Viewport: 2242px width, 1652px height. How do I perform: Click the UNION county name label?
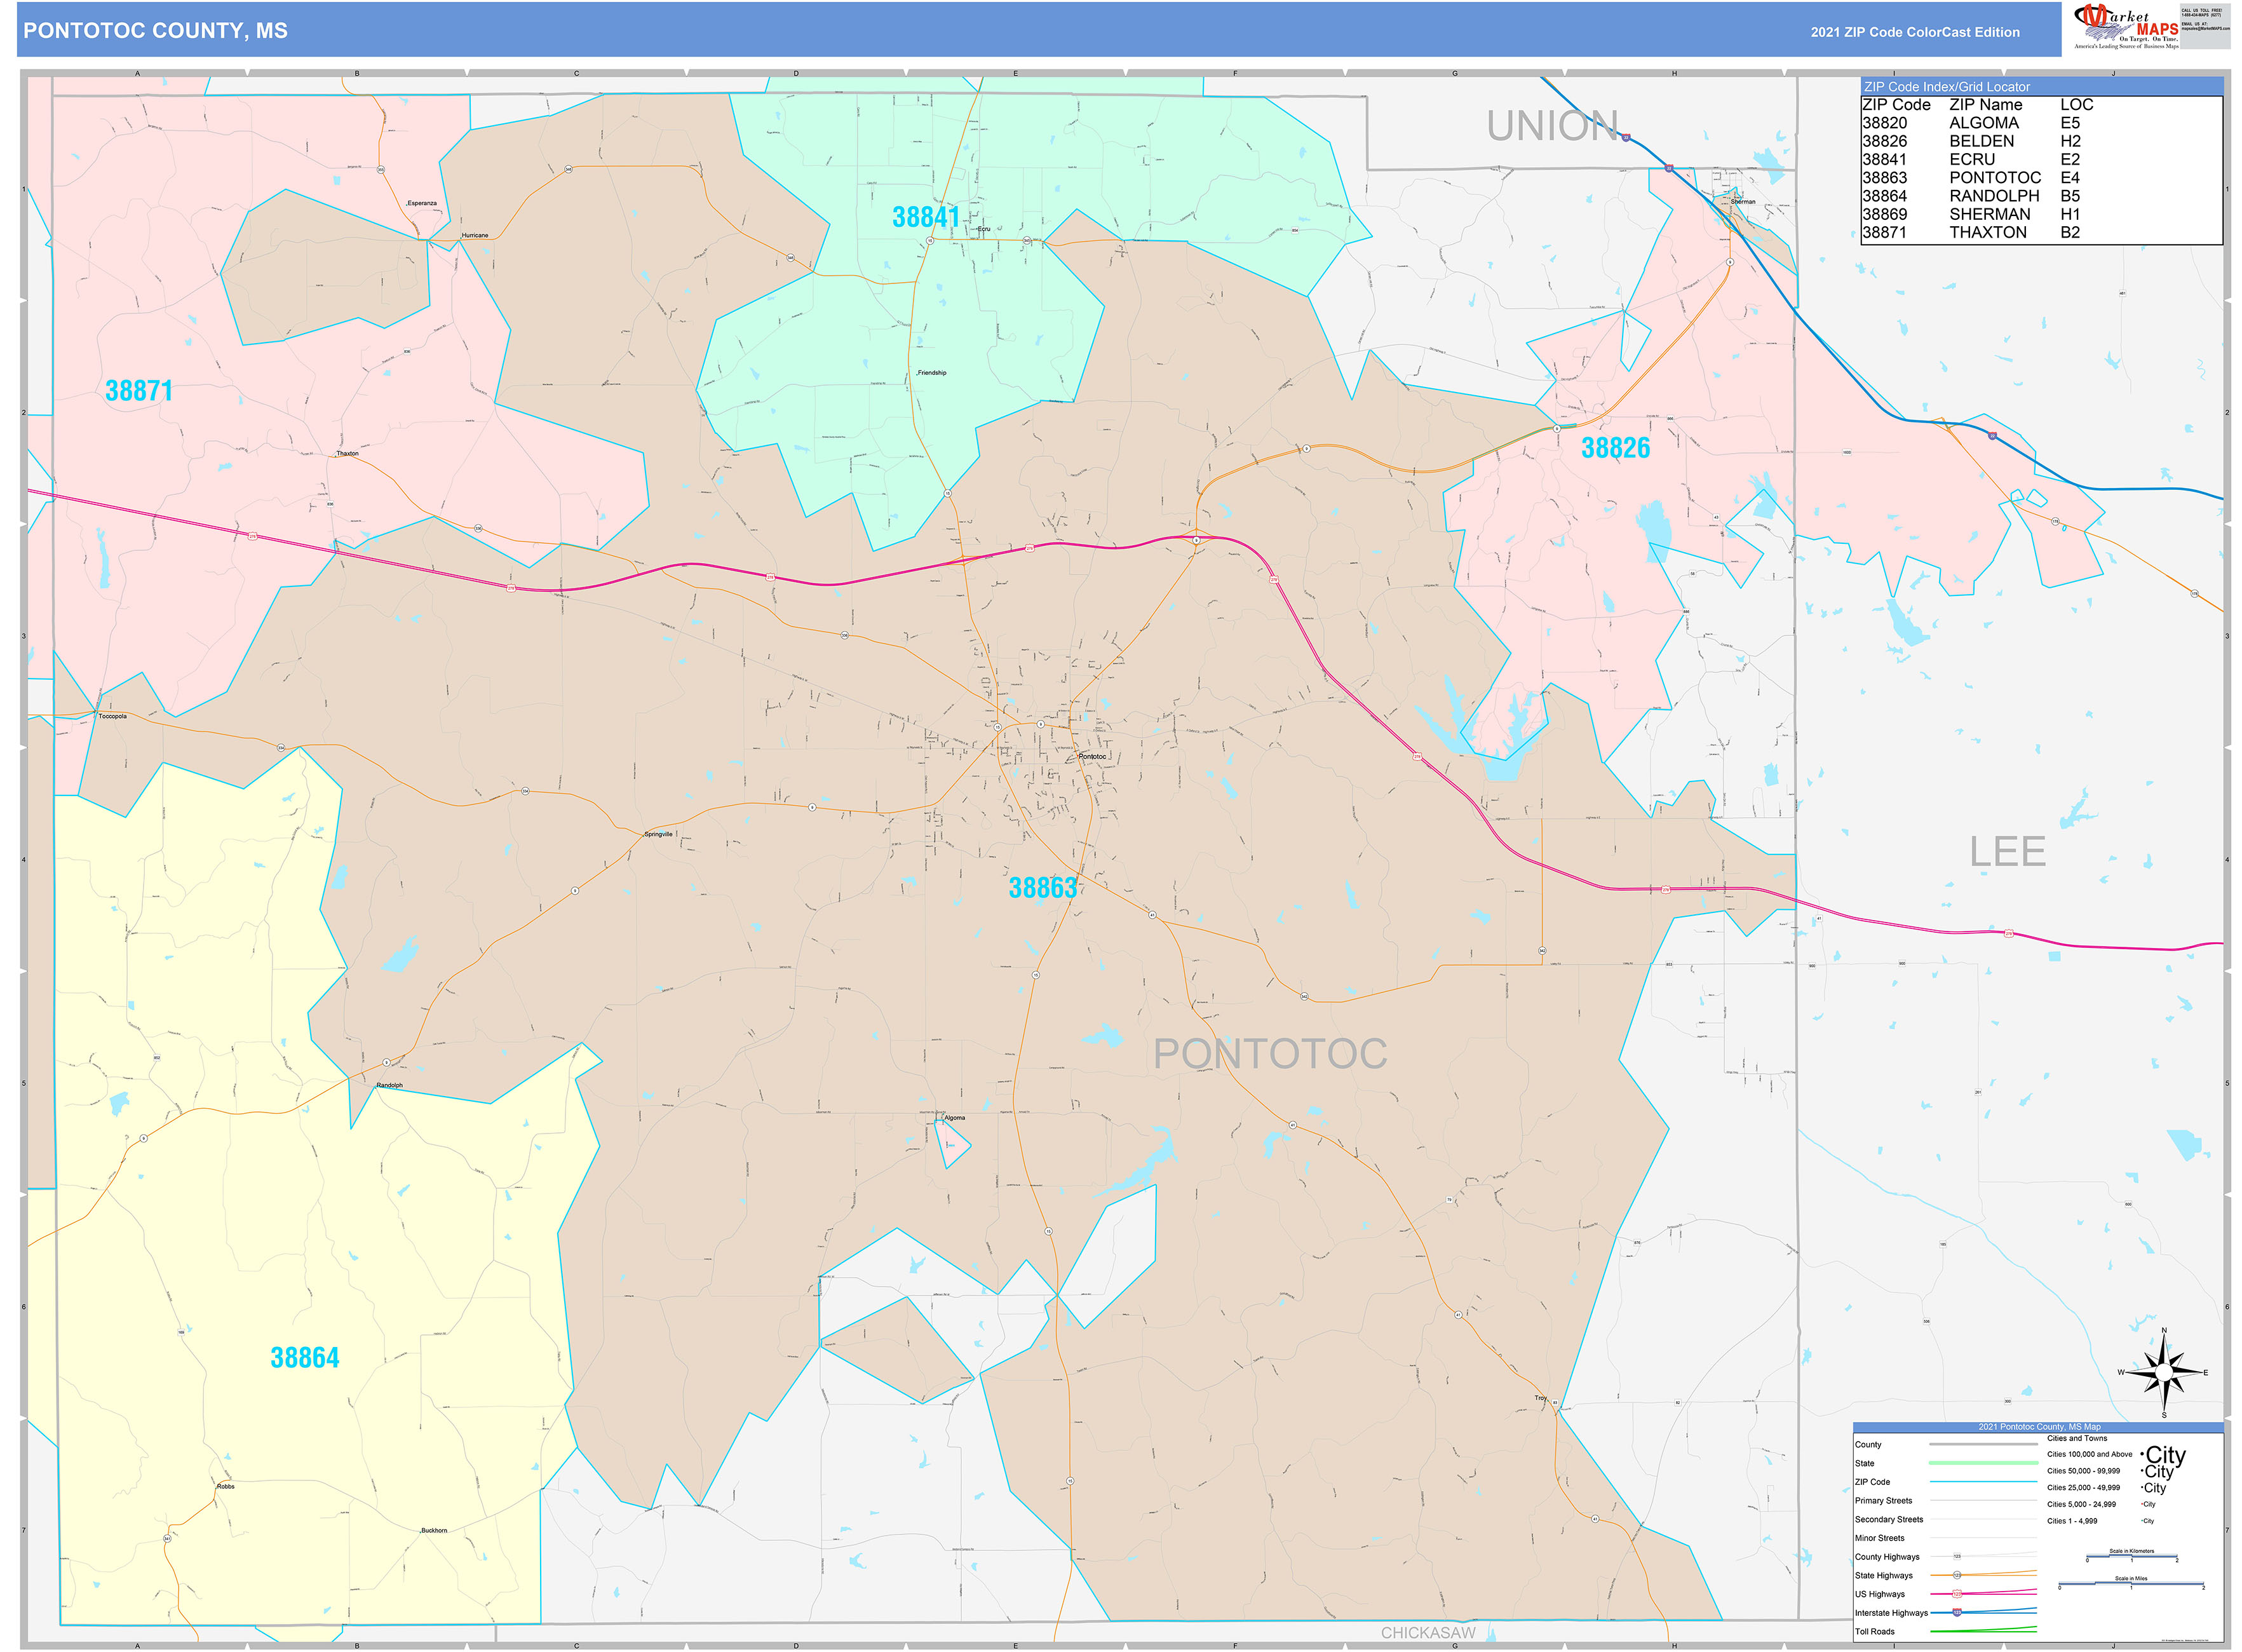(x=1552, y=126)
